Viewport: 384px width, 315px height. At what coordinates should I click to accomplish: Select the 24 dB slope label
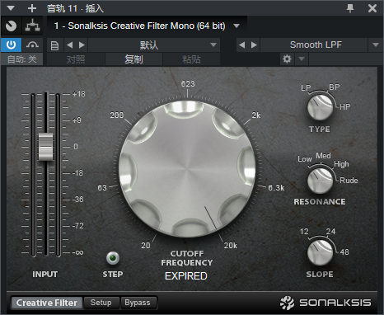tap(330, 232)
